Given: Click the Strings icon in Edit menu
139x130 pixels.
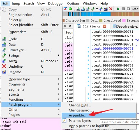Looking at the screenshot, I should pyautogui.click(x=4, y=55).
